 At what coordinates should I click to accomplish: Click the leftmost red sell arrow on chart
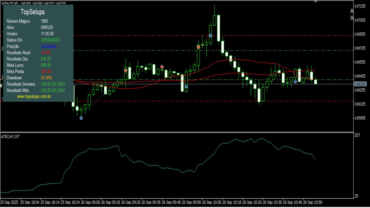pos(125,70)
